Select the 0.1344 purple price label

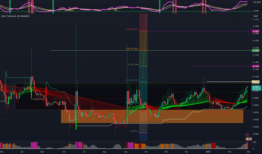(x=256, y=66)
